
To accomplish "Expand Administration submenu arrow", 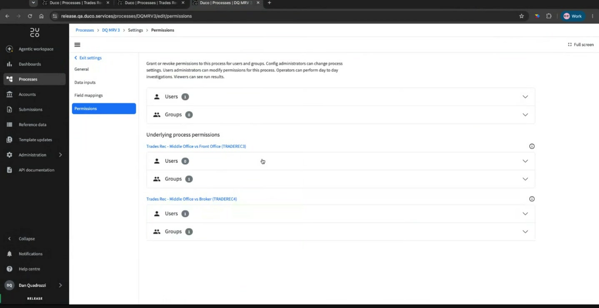I will coord(60,155).
